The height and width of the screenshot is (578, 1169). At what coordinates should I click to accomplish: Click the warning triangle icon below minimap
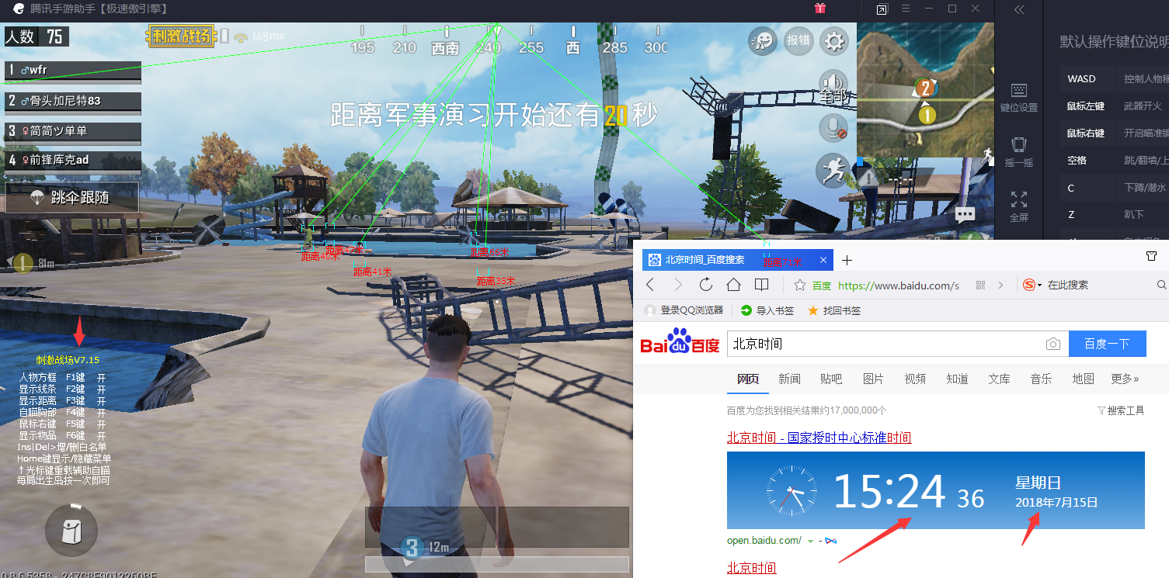868,177
